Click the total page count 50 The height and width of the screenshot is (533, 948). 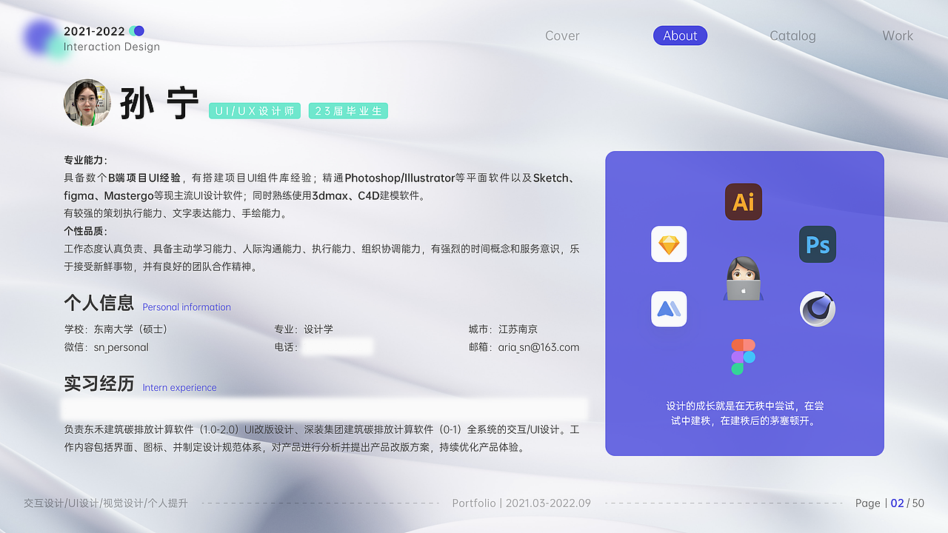[918, 503]
